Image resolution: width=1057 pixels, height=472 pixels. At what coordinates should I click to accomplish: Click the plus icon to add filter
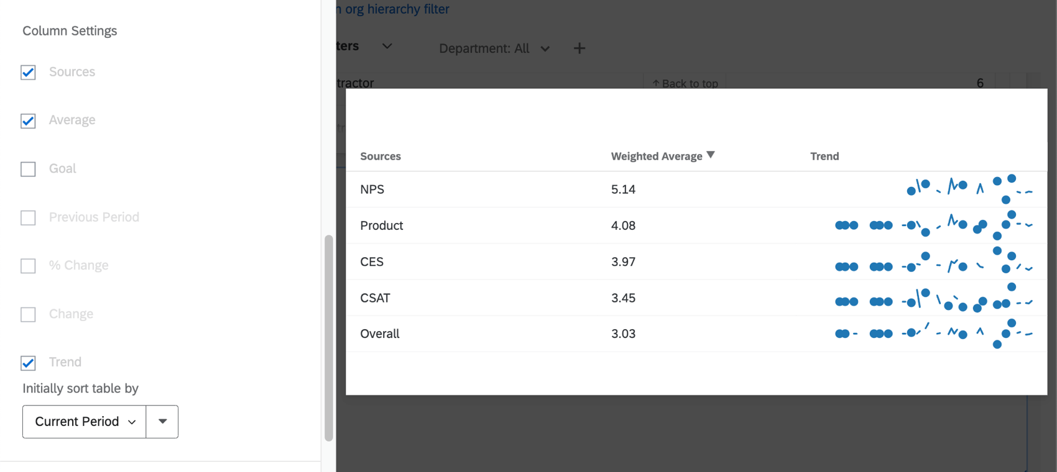[x=579, y=48]
